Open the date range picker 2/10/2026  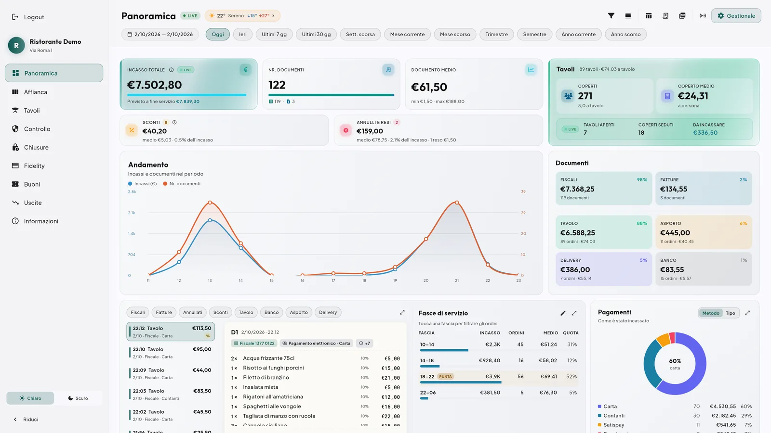pos(160,34)
